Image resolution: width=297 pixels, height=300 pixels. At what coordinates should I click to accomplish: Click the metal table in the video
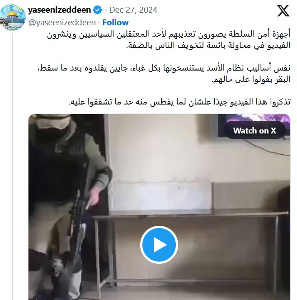(x=190, y=247)
